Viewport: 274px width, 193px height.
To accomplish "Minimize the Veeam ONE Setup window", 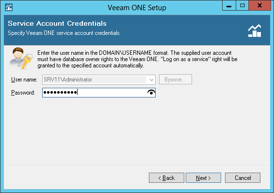I will (229, 6).
